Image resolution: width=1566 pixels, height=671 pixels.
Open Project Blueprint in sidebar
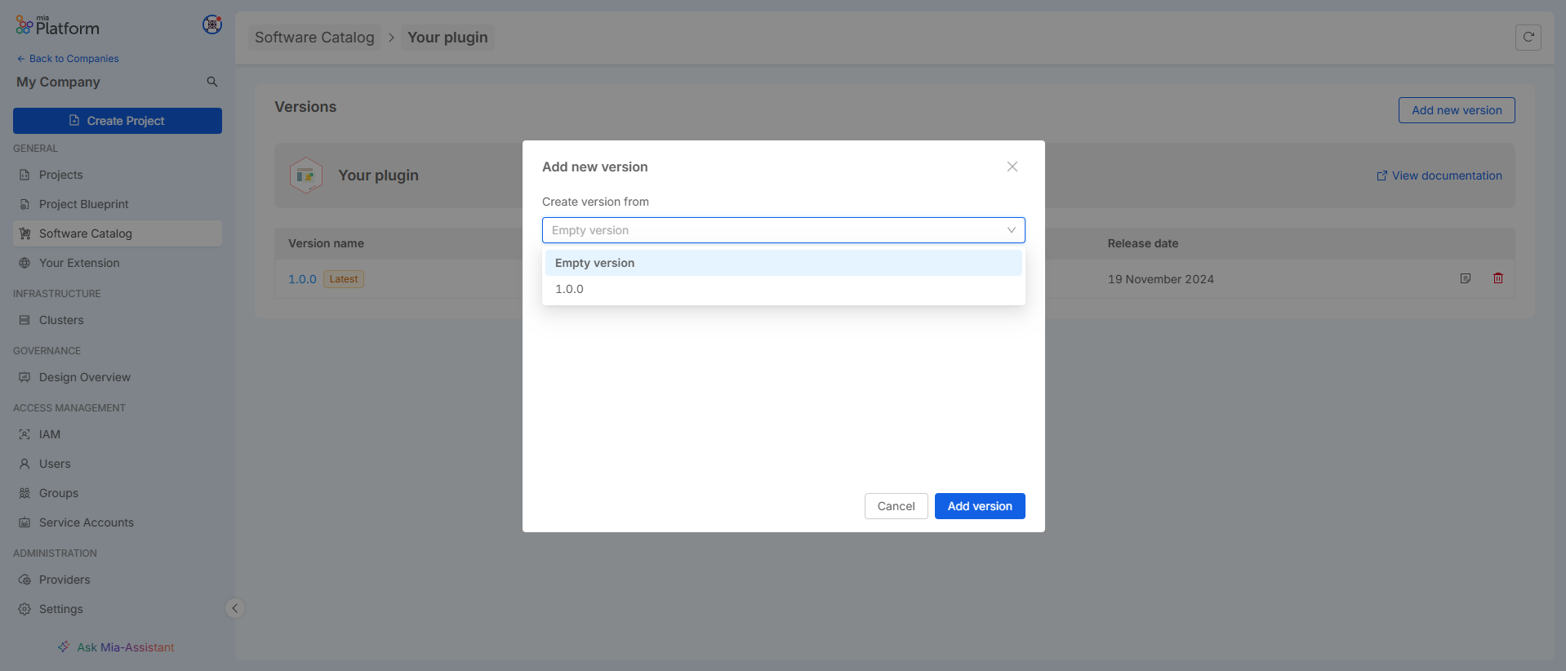118,204
